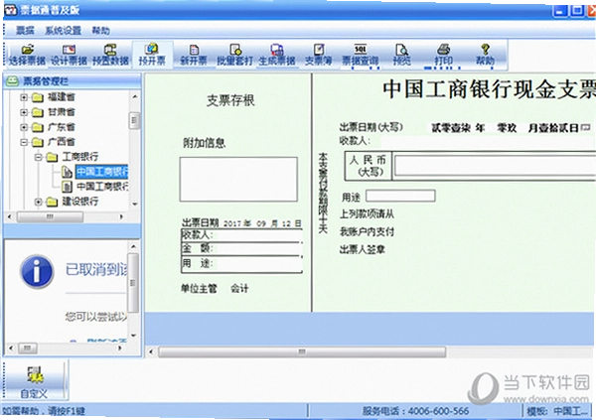
Task: Expand the 广东省 tree node
Action: click(24, 127)
